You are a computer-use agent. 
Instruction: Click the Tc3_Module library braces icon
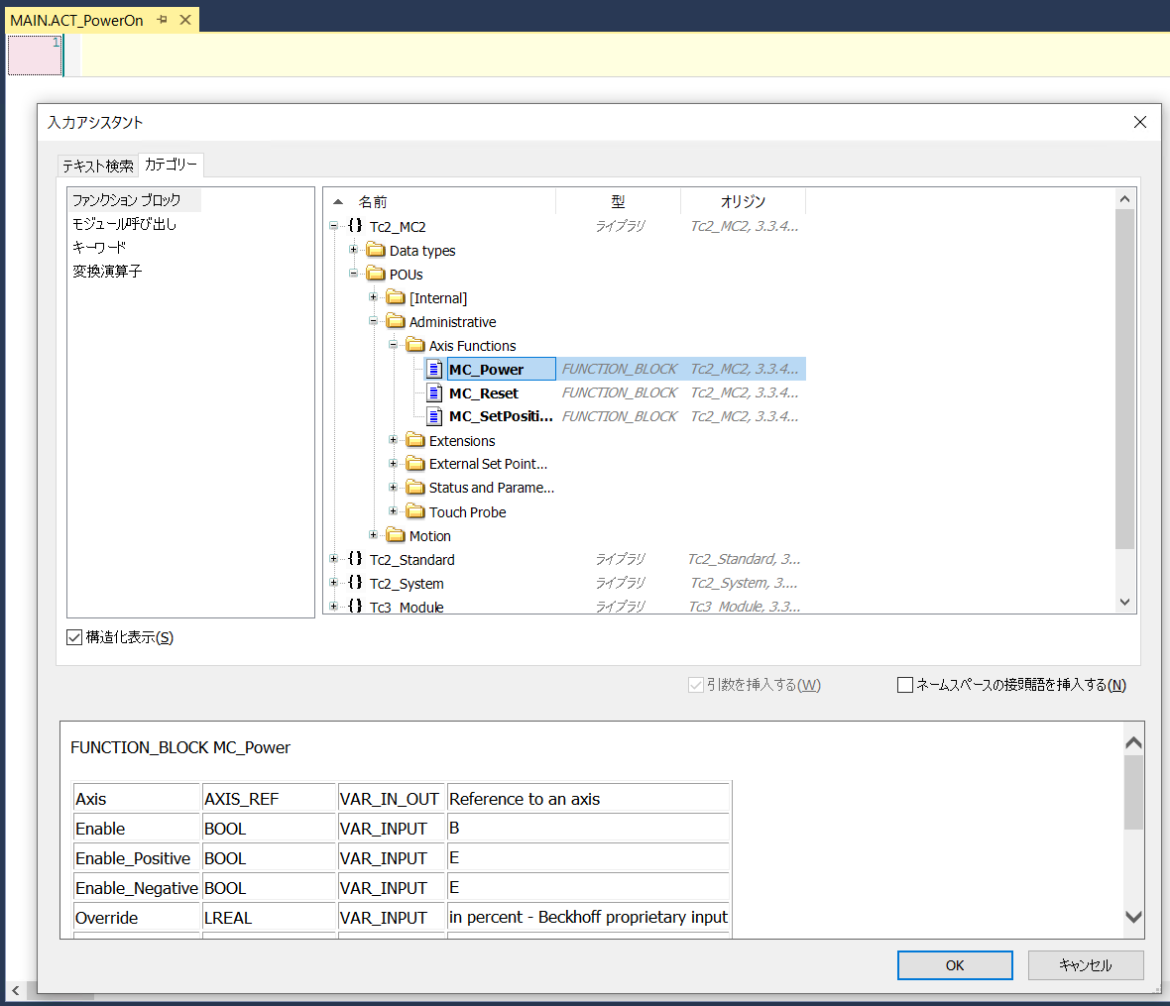coord(355,607)
